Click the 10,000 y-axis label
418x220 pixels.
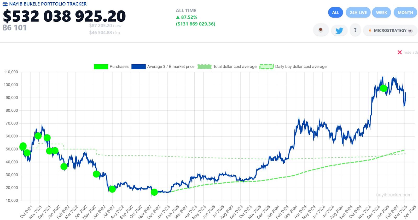(12, 201)
